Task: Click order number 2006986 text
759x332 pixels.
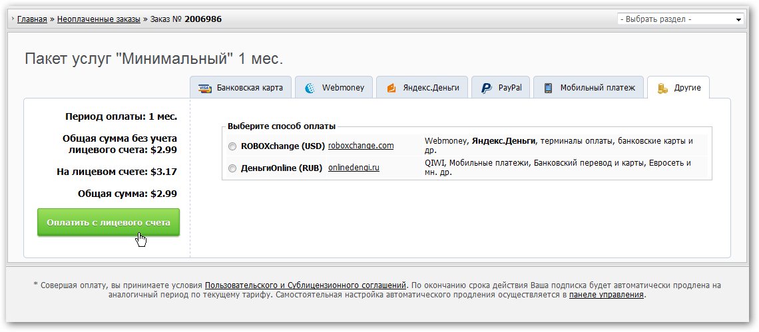Action: [203, 19]
